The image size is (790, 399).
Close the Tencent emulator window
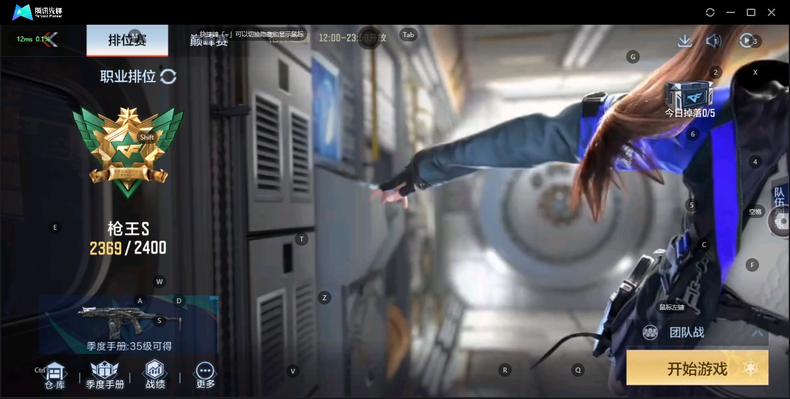pyautogui.click(x=771, y=12)
